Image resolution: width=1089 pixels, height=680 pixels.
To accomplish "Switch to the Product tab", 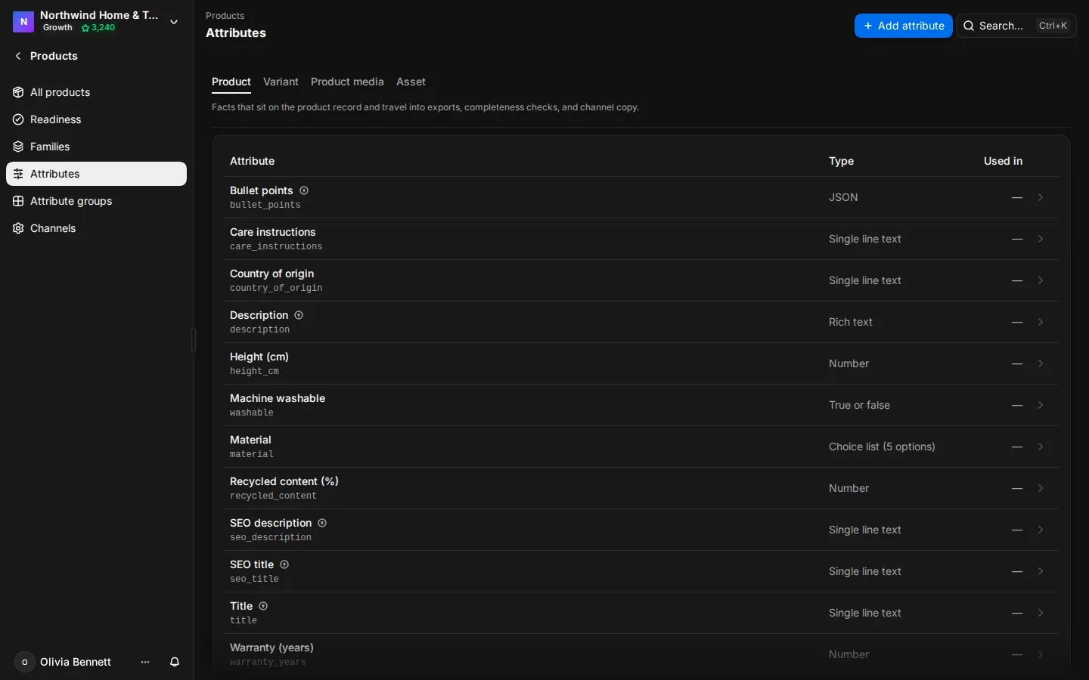I will tap(231, 82).
